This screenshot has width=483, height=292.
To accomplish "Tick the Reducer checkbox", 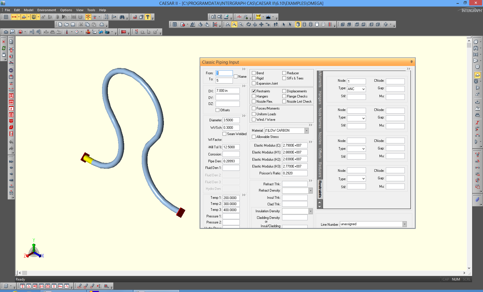I will tap(284, 73).
